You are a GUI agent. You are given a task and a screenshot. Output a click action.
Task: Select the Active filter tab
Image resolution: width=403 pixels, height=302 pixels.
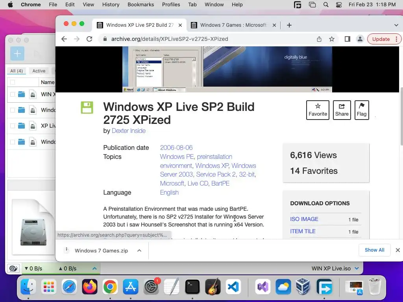pos(39,71)
